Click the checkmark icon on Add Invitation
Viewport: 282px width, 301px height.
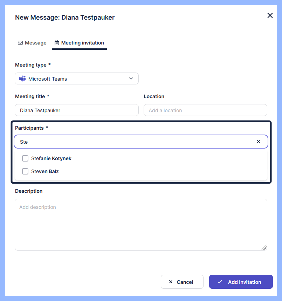[220, 282]
